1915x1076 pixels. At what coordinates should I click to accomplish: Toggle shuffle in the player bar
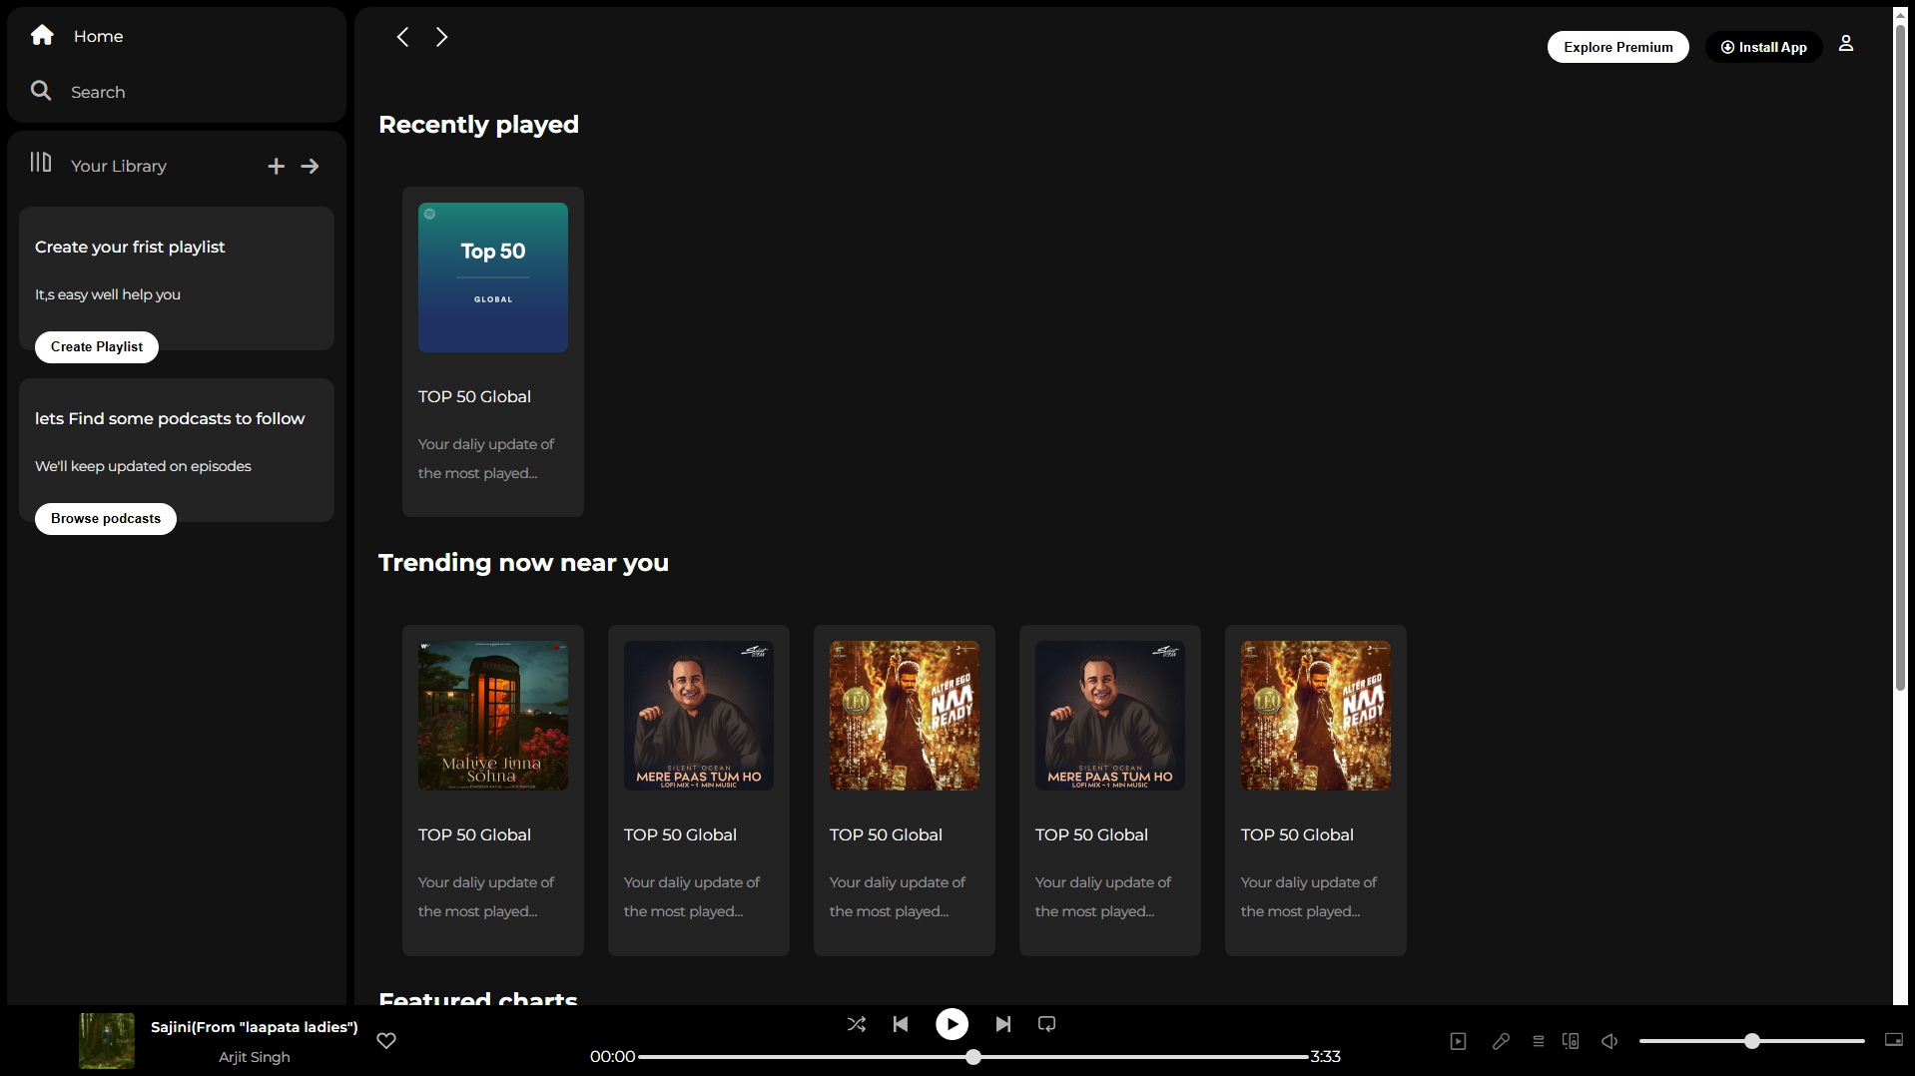857,1024
